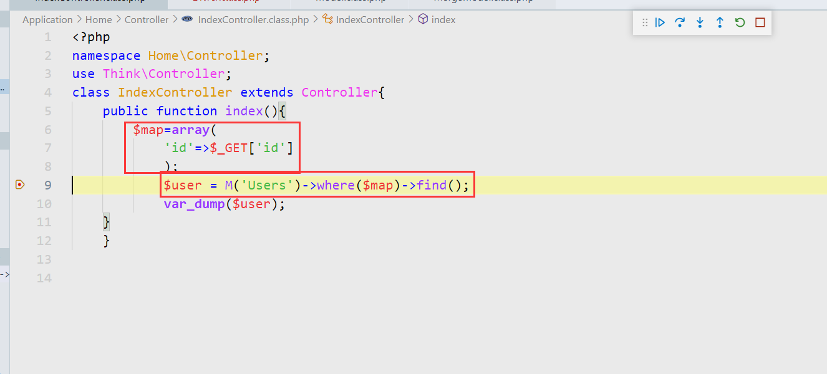
Task: Step Into the function call
Action: pyautogui.click(x=700, y=22)
